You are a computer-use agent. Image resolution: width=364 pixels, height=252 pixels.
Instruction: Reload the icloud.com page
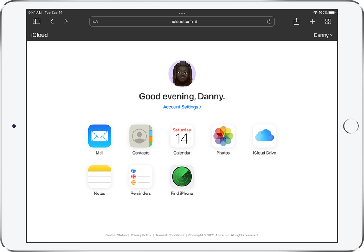click(269, 22)
